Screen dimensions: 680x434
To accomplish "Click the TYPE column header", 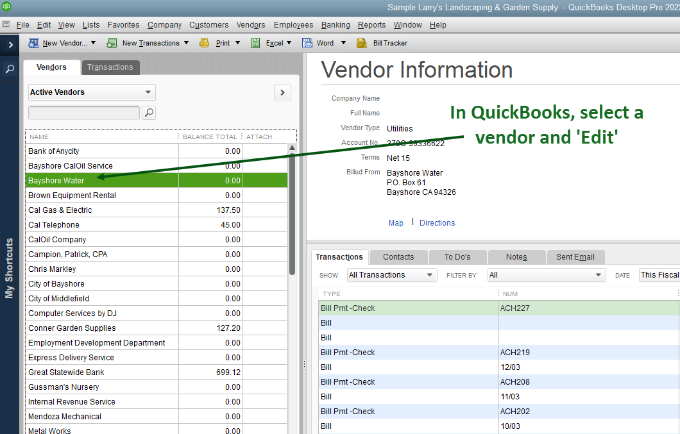I will click(407, 294).
